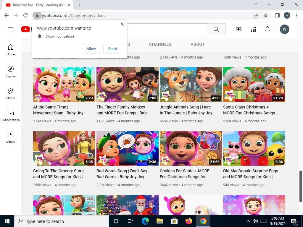Open Cookies For Santa thumbnail
303x227 pixels.
pos(191,148)
